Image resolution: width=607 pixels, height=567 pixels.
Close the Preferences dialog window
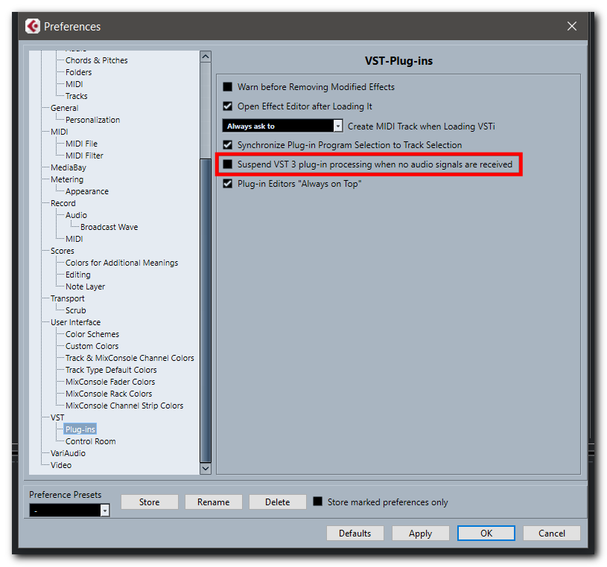tap(571, 26)
